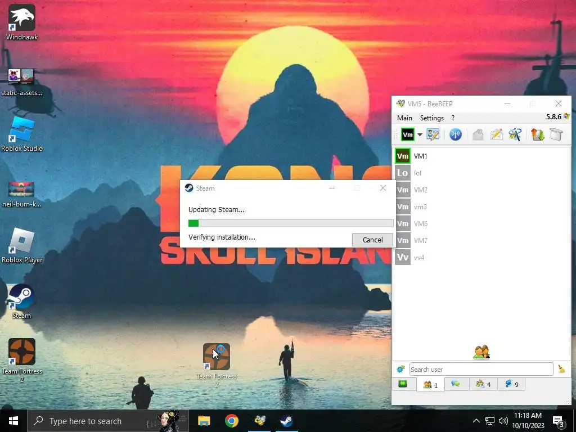Click the Steam logo in dialog title bar
Screen dimensions: 576x432
[189, 188]
